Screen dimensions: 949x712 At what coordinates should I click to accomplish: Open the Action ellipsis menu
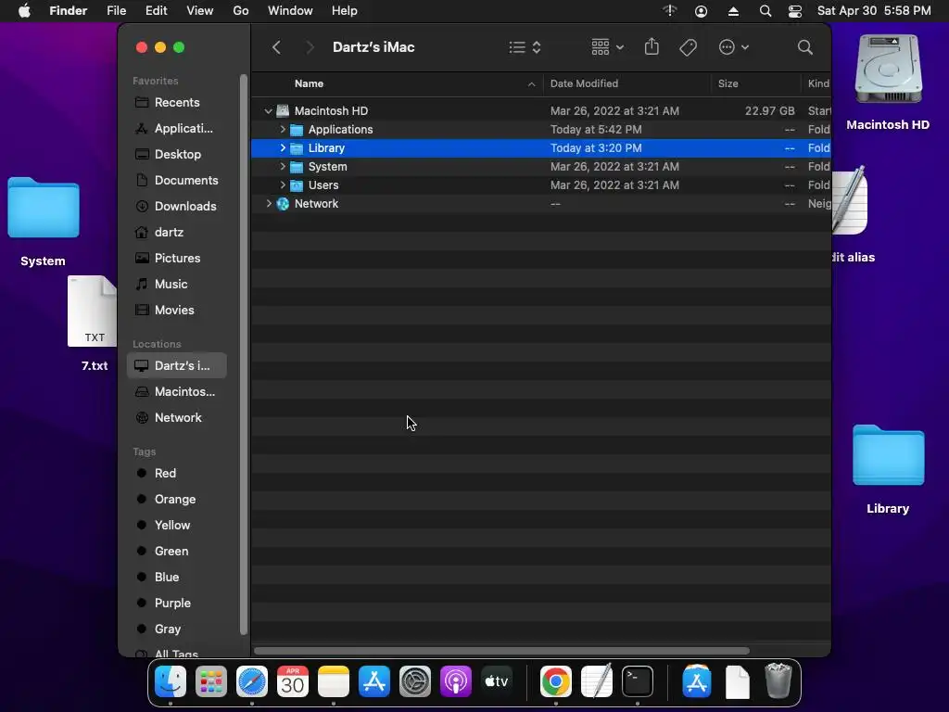(734, 47)
